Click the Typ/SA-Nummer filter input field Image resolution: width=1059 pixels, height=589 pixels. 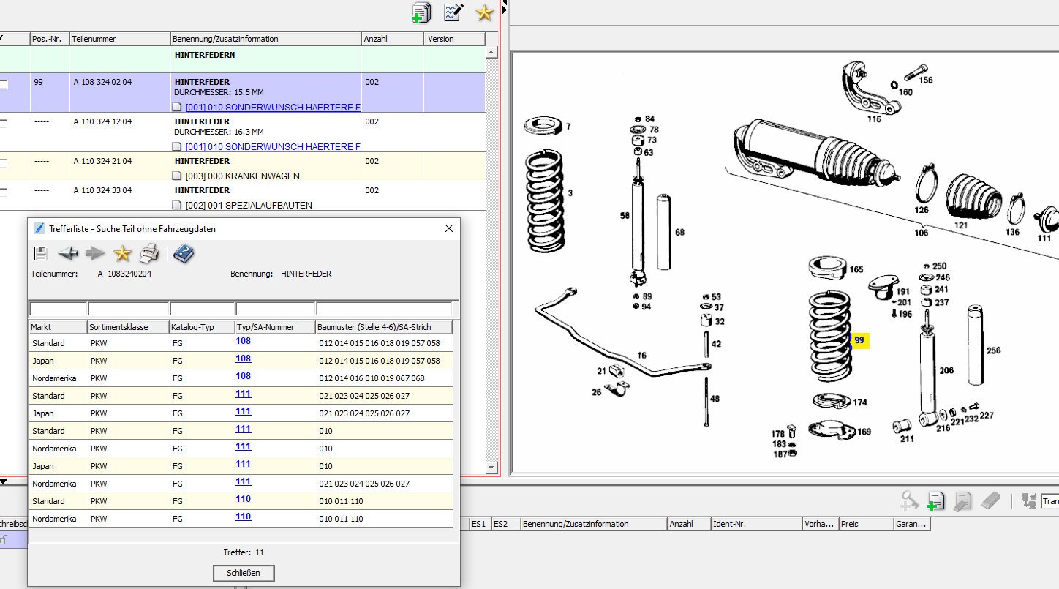click(x=276, y=309)
